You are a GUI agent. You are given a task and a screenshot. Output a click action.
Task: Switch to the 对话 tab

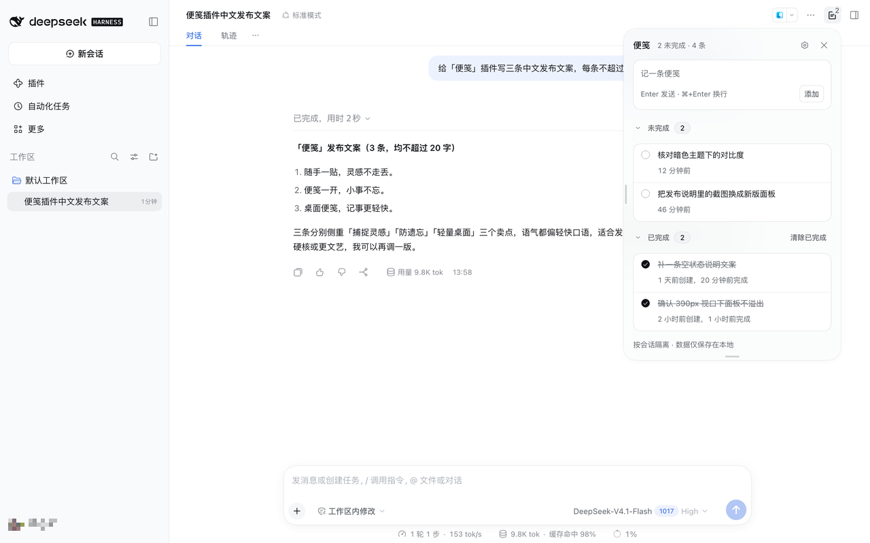[x=194, y=35]
